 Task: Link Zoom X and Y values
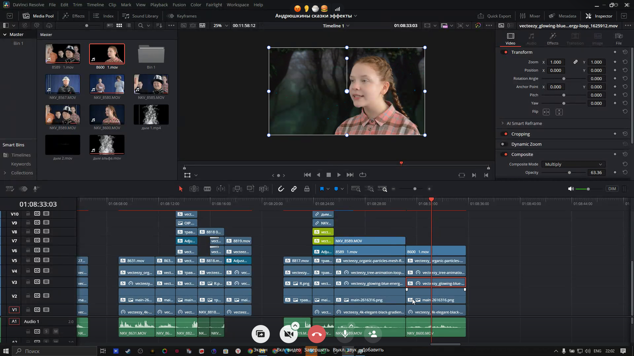[576, 62]
